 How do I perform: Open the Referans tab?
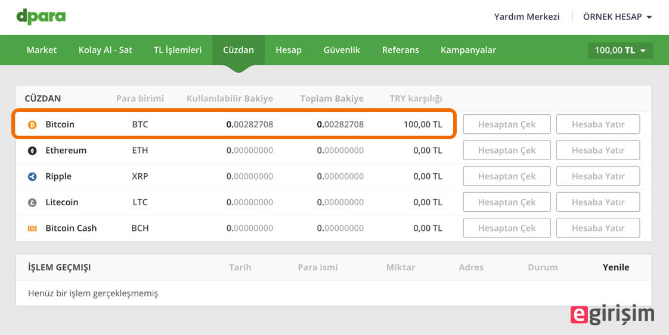(401, 50)
